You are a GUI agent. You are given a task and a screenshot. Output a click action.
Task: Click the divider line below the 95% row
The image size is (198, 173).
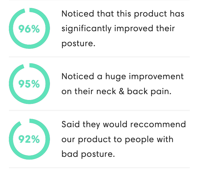click(x=99, y=110)
